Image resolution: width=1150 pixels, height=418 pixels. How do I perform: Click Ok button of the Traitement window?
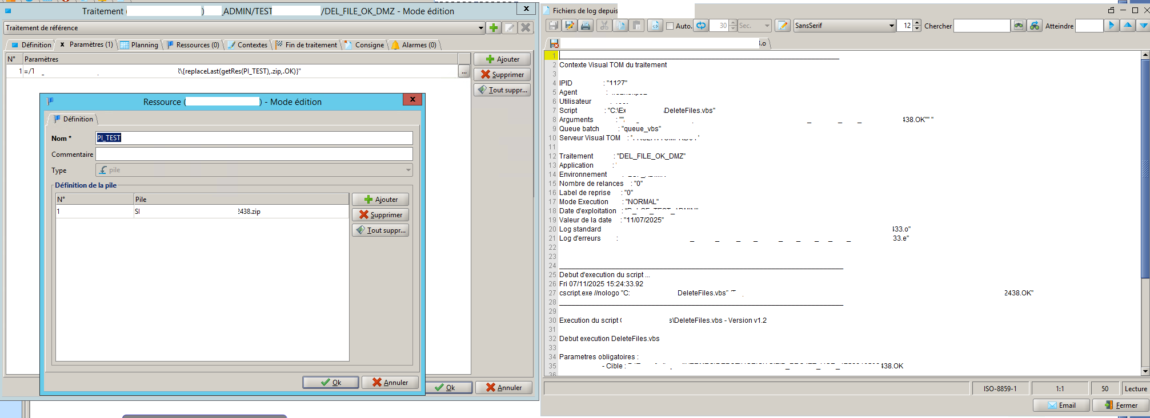point(449,387)
